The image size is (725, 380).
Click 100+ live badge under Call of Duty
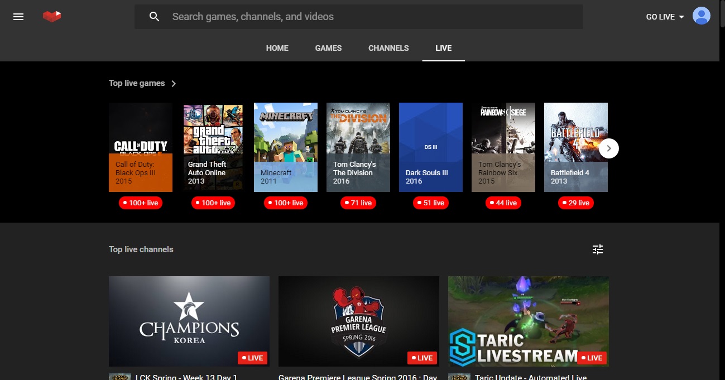pyautogui.click(x=141, y=203)
